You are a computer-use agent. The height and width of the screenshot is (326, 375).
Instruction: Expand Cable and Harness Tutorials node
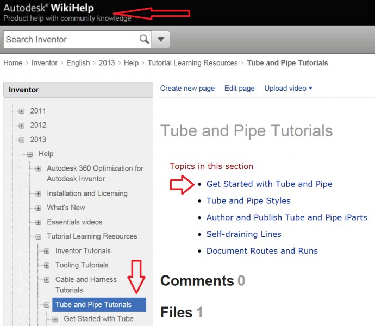point(47,280)
